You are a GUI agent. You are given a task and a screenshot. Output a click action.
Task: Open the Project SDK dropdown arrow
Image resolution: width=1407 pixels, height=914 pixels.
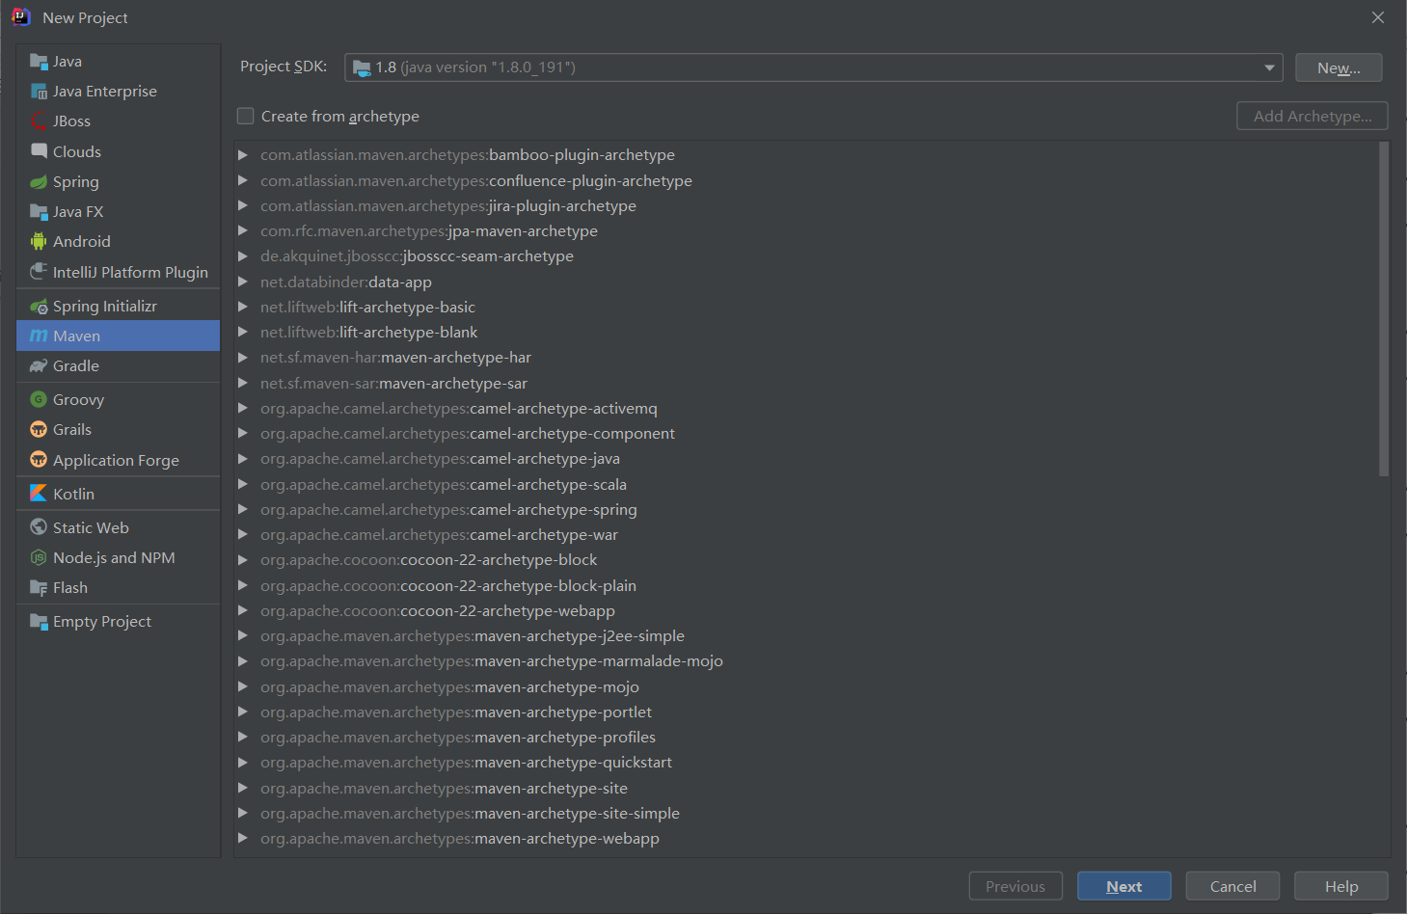tap(1269, 67)
